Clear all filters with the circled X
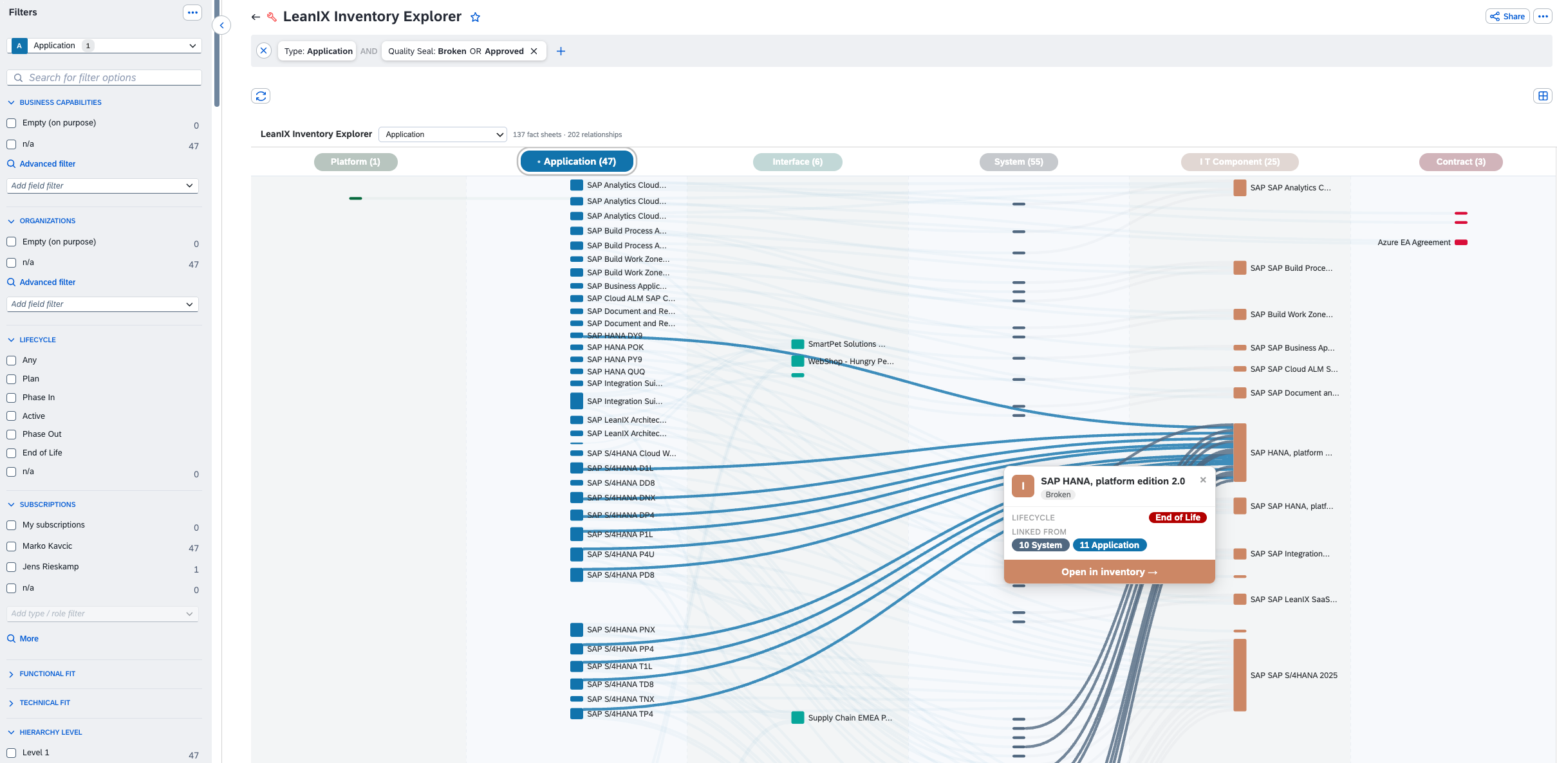 click(264, 51)
